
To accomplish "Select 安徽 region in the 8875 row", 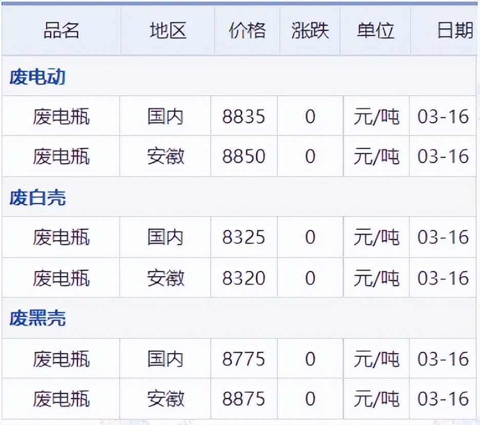I will [x=166, y=399].
